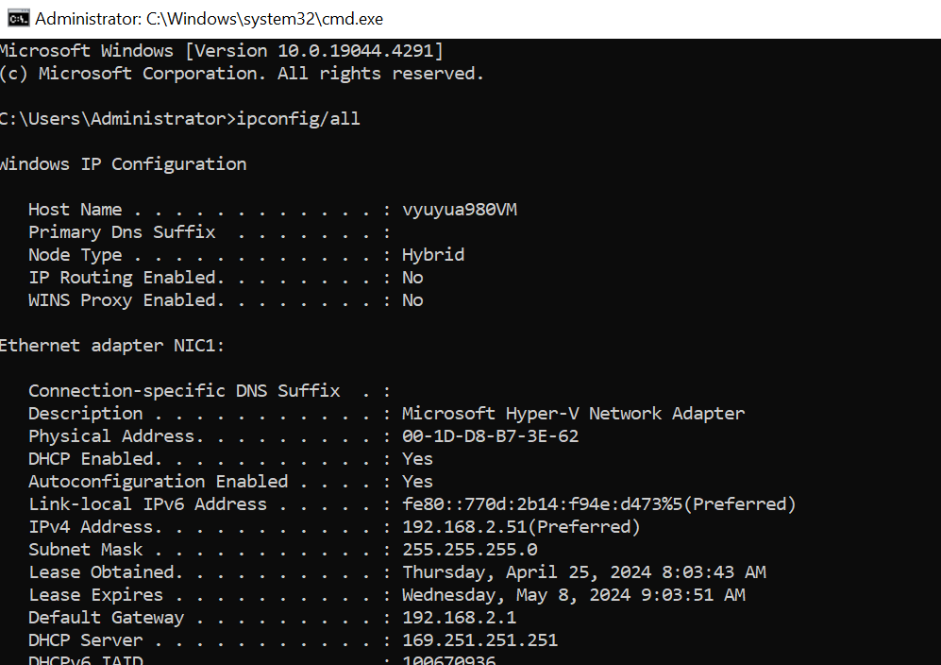The height and width of the screenshot is (665, 941).
Task: Click the Default Gateway 192.168.2.1
Action: point(459,618)
